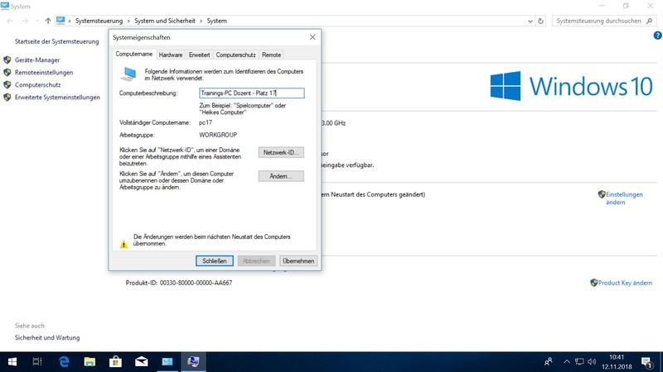The height and width of the screenshot is (372, 663).
Task: Click shield icon beside Geräte-Manager
Action: pos(7,60)
